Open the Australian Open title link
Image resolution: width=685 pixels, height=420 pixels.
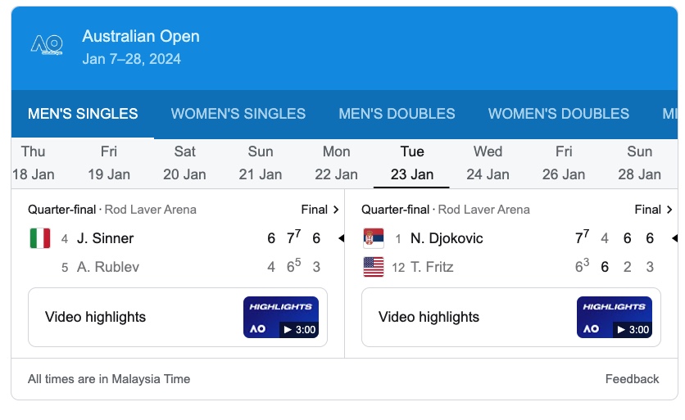[x=141, y=36]
